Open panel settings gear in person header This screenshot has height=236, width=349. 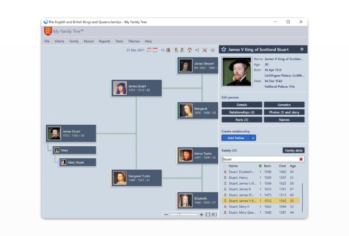click(x=302, y=49)
